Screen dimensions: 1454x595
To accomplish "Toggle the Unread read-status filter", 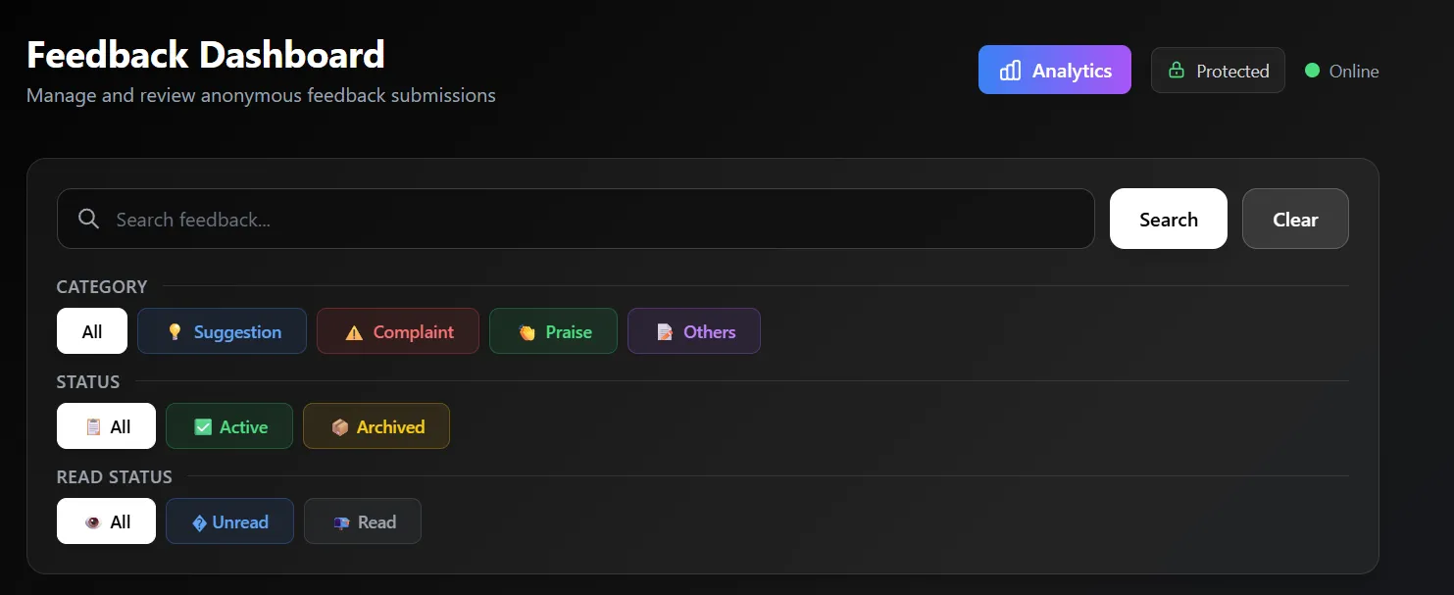I will coord(230,521).
